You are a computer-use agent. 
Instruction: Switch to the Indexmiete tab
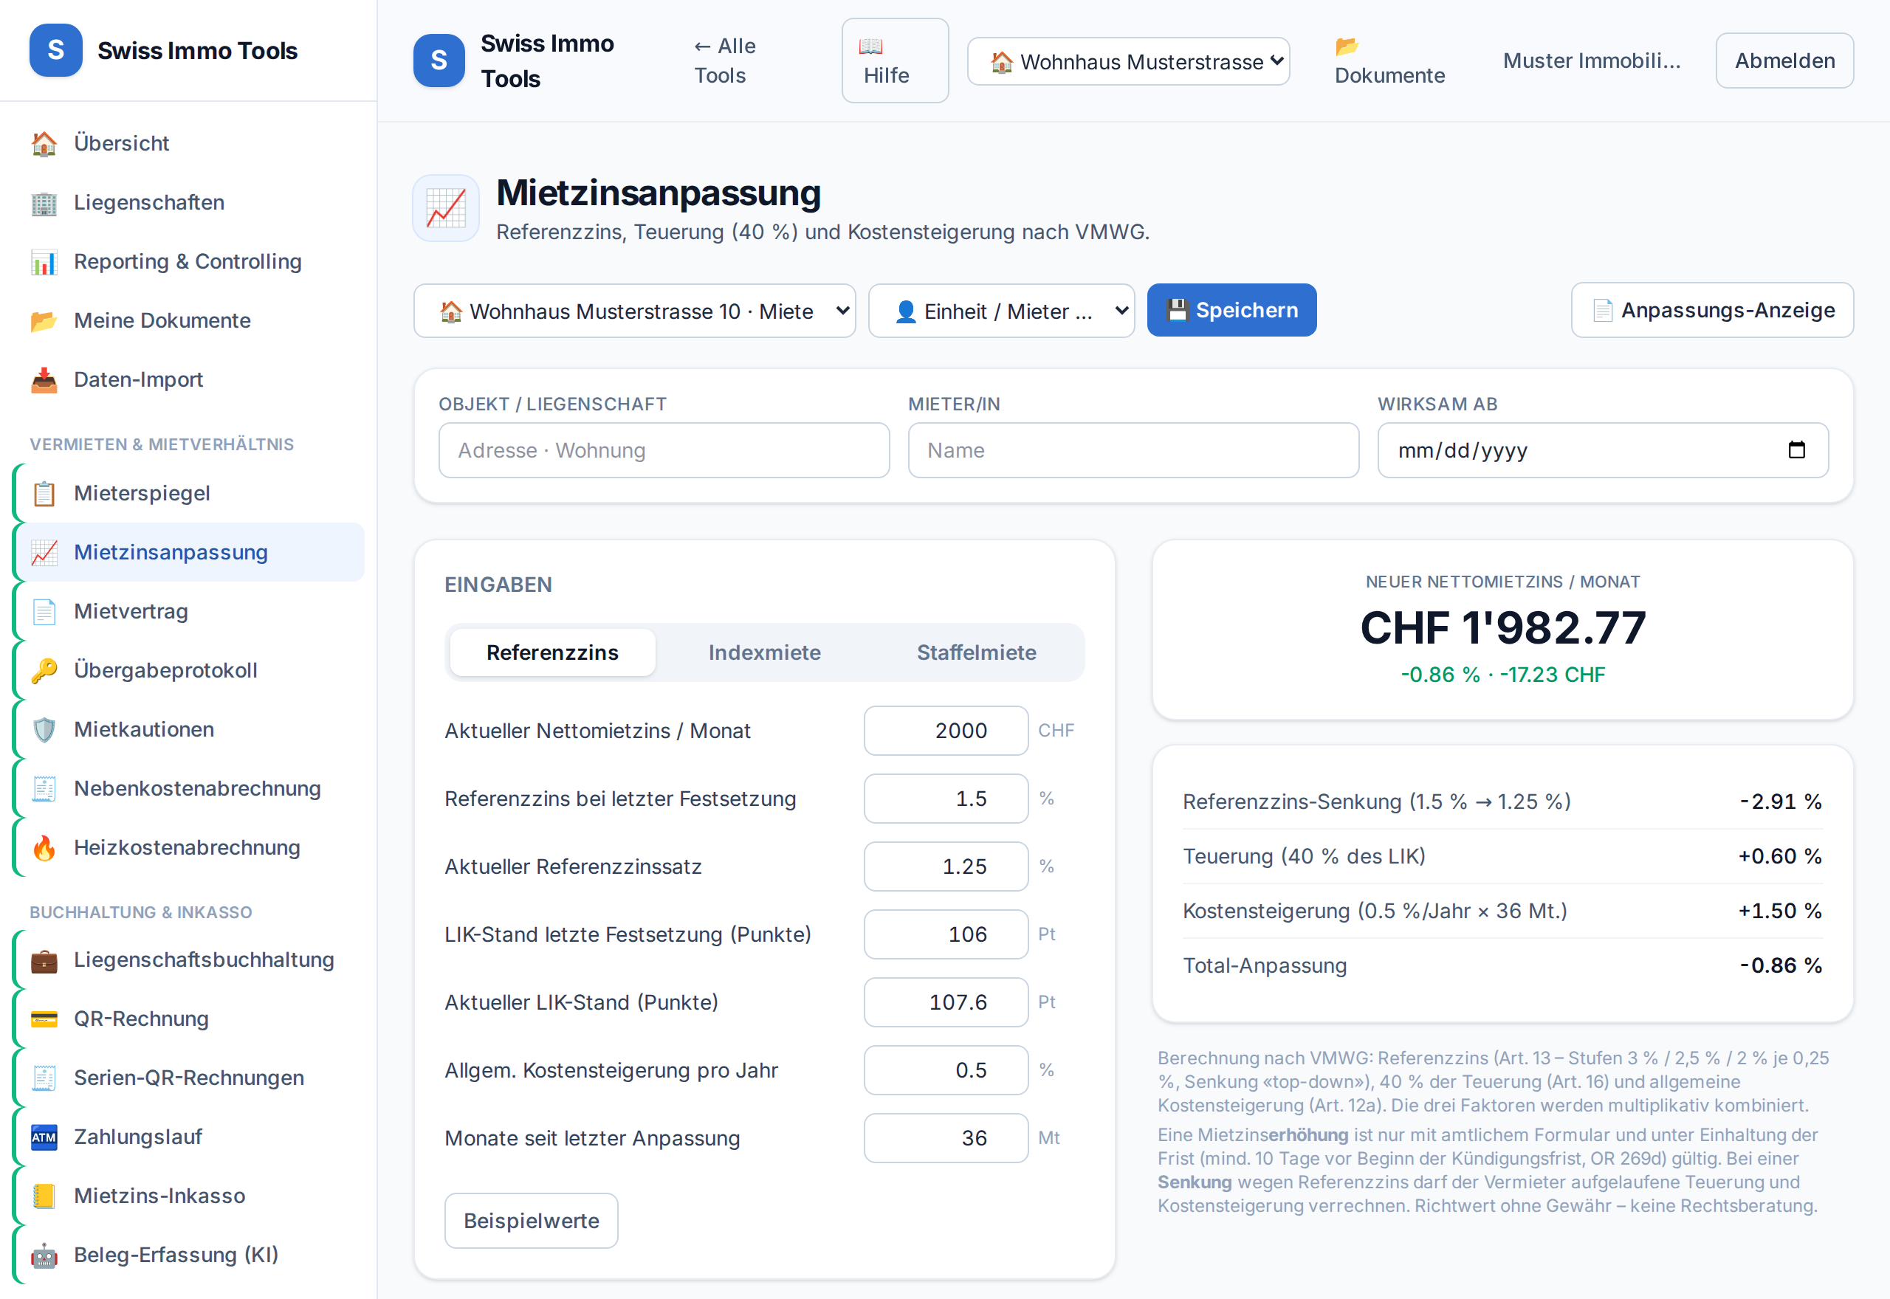pyautogui.click(x=764, y=652)
